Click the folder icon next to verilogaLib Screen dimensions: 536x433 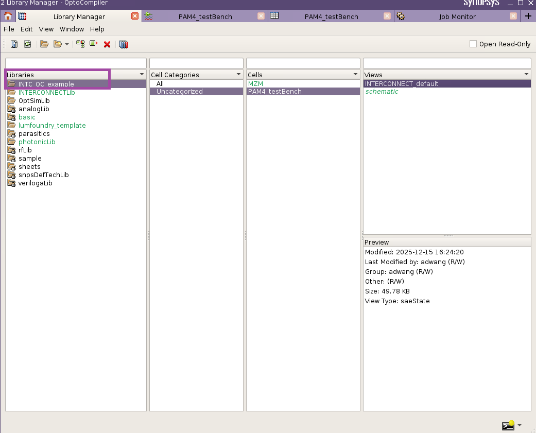click(11, 183)
